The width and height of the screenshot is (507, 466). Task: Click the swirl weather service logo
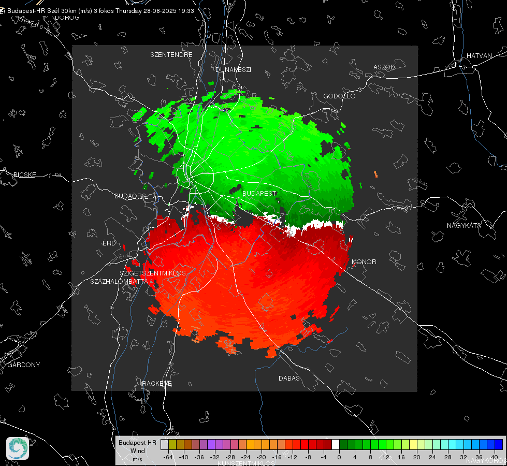tap(18, 448)
